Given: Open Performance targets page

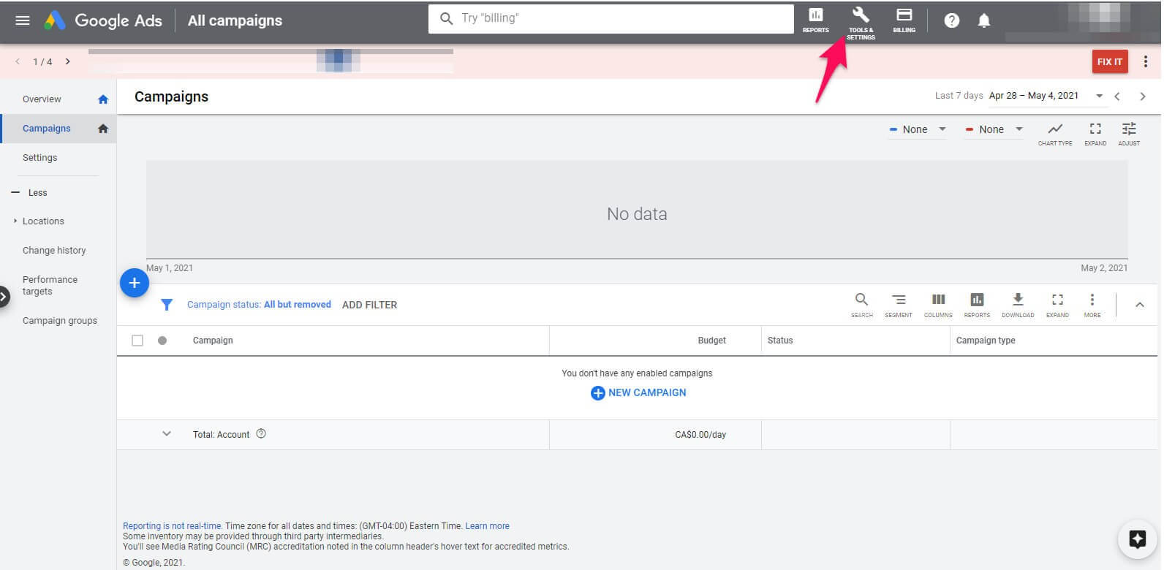Looking at the screenshot, I should 50,285.
